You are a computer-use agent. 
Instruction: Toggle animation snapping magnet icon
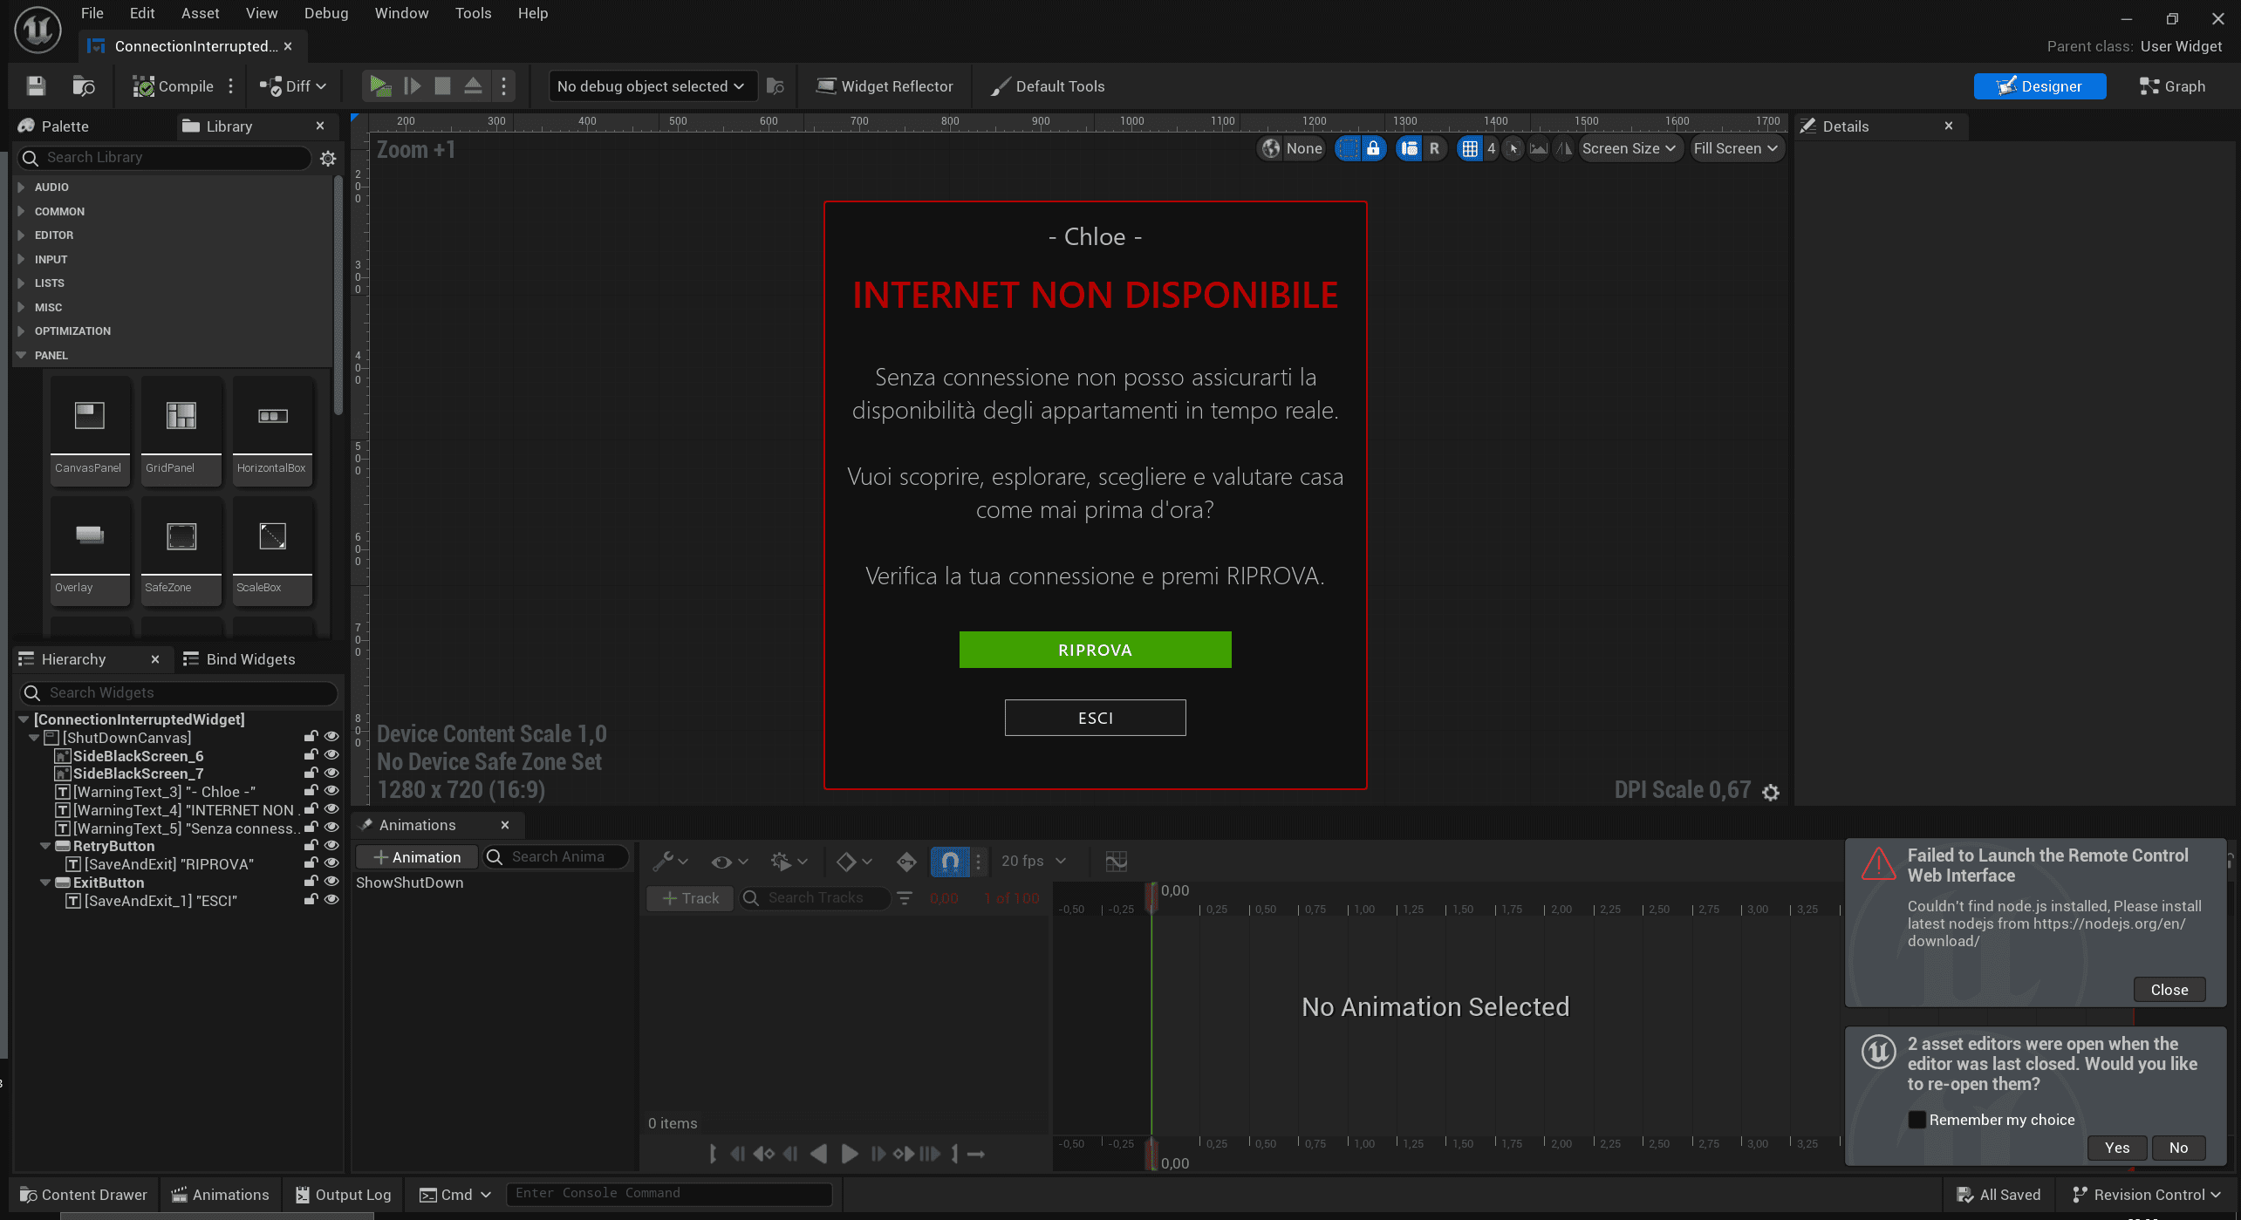[950, 862]
